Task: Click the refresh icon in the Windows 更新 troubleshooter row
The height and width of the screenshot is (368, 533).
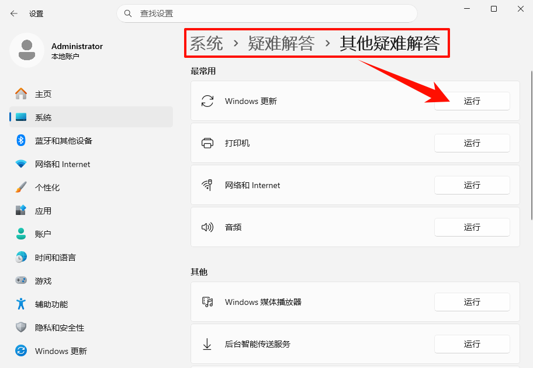Action: tap(207, 101)
